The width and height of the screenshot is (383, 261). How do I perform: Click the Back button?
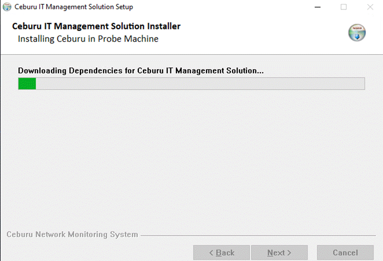tap(222, 253)
